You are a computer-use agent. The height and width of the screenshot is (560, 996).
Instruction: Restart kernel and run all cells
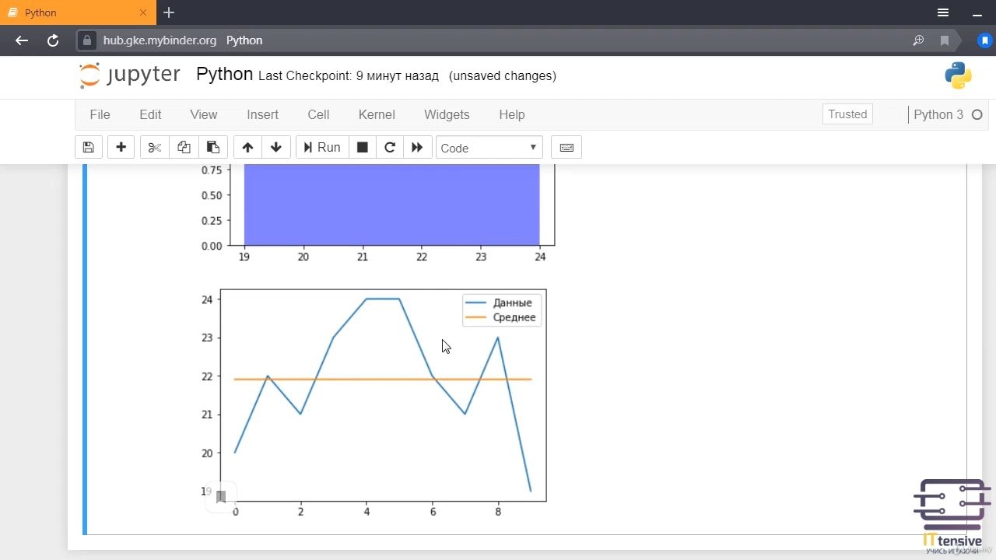tap(417, 147)
